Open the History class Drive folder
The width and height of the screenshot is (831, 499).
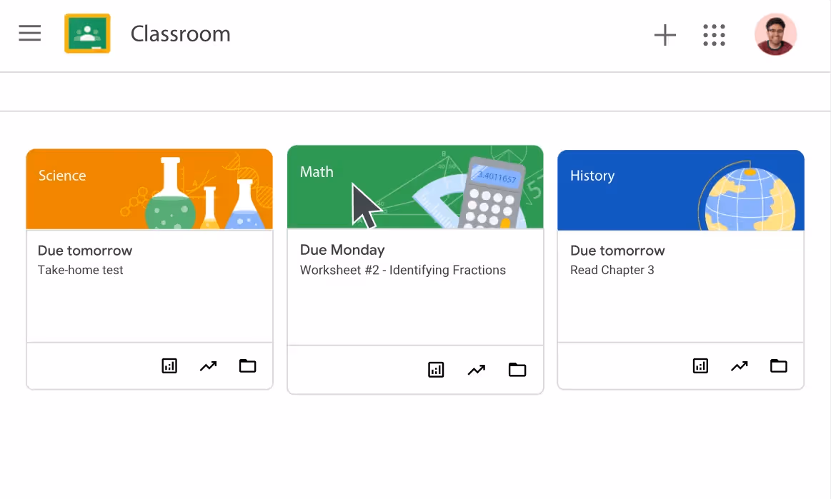pyautogui.click(x=779, y=366)
